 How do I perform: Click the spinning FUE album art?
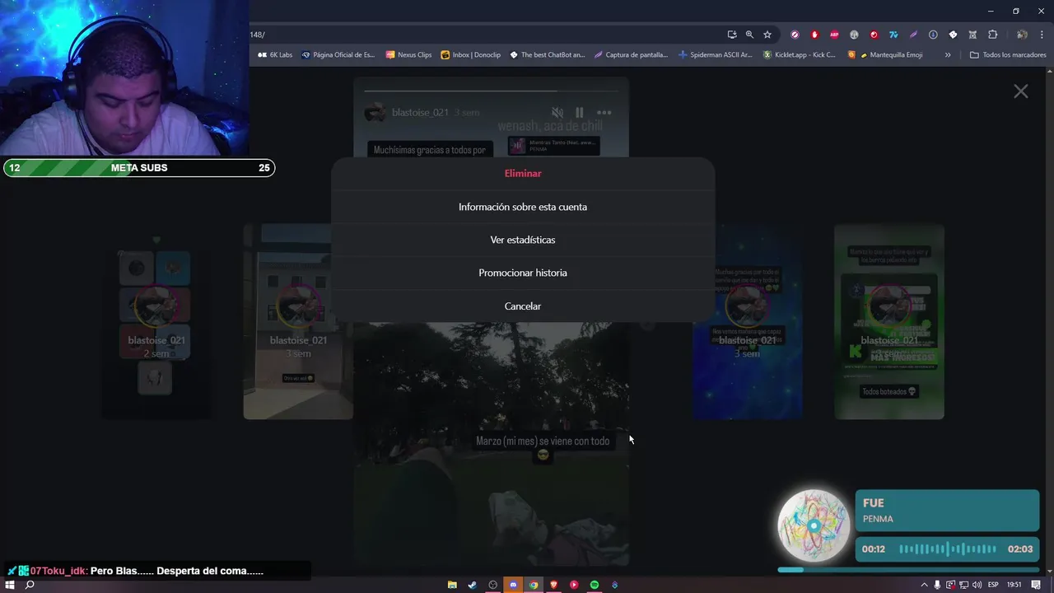coord(814,525)
